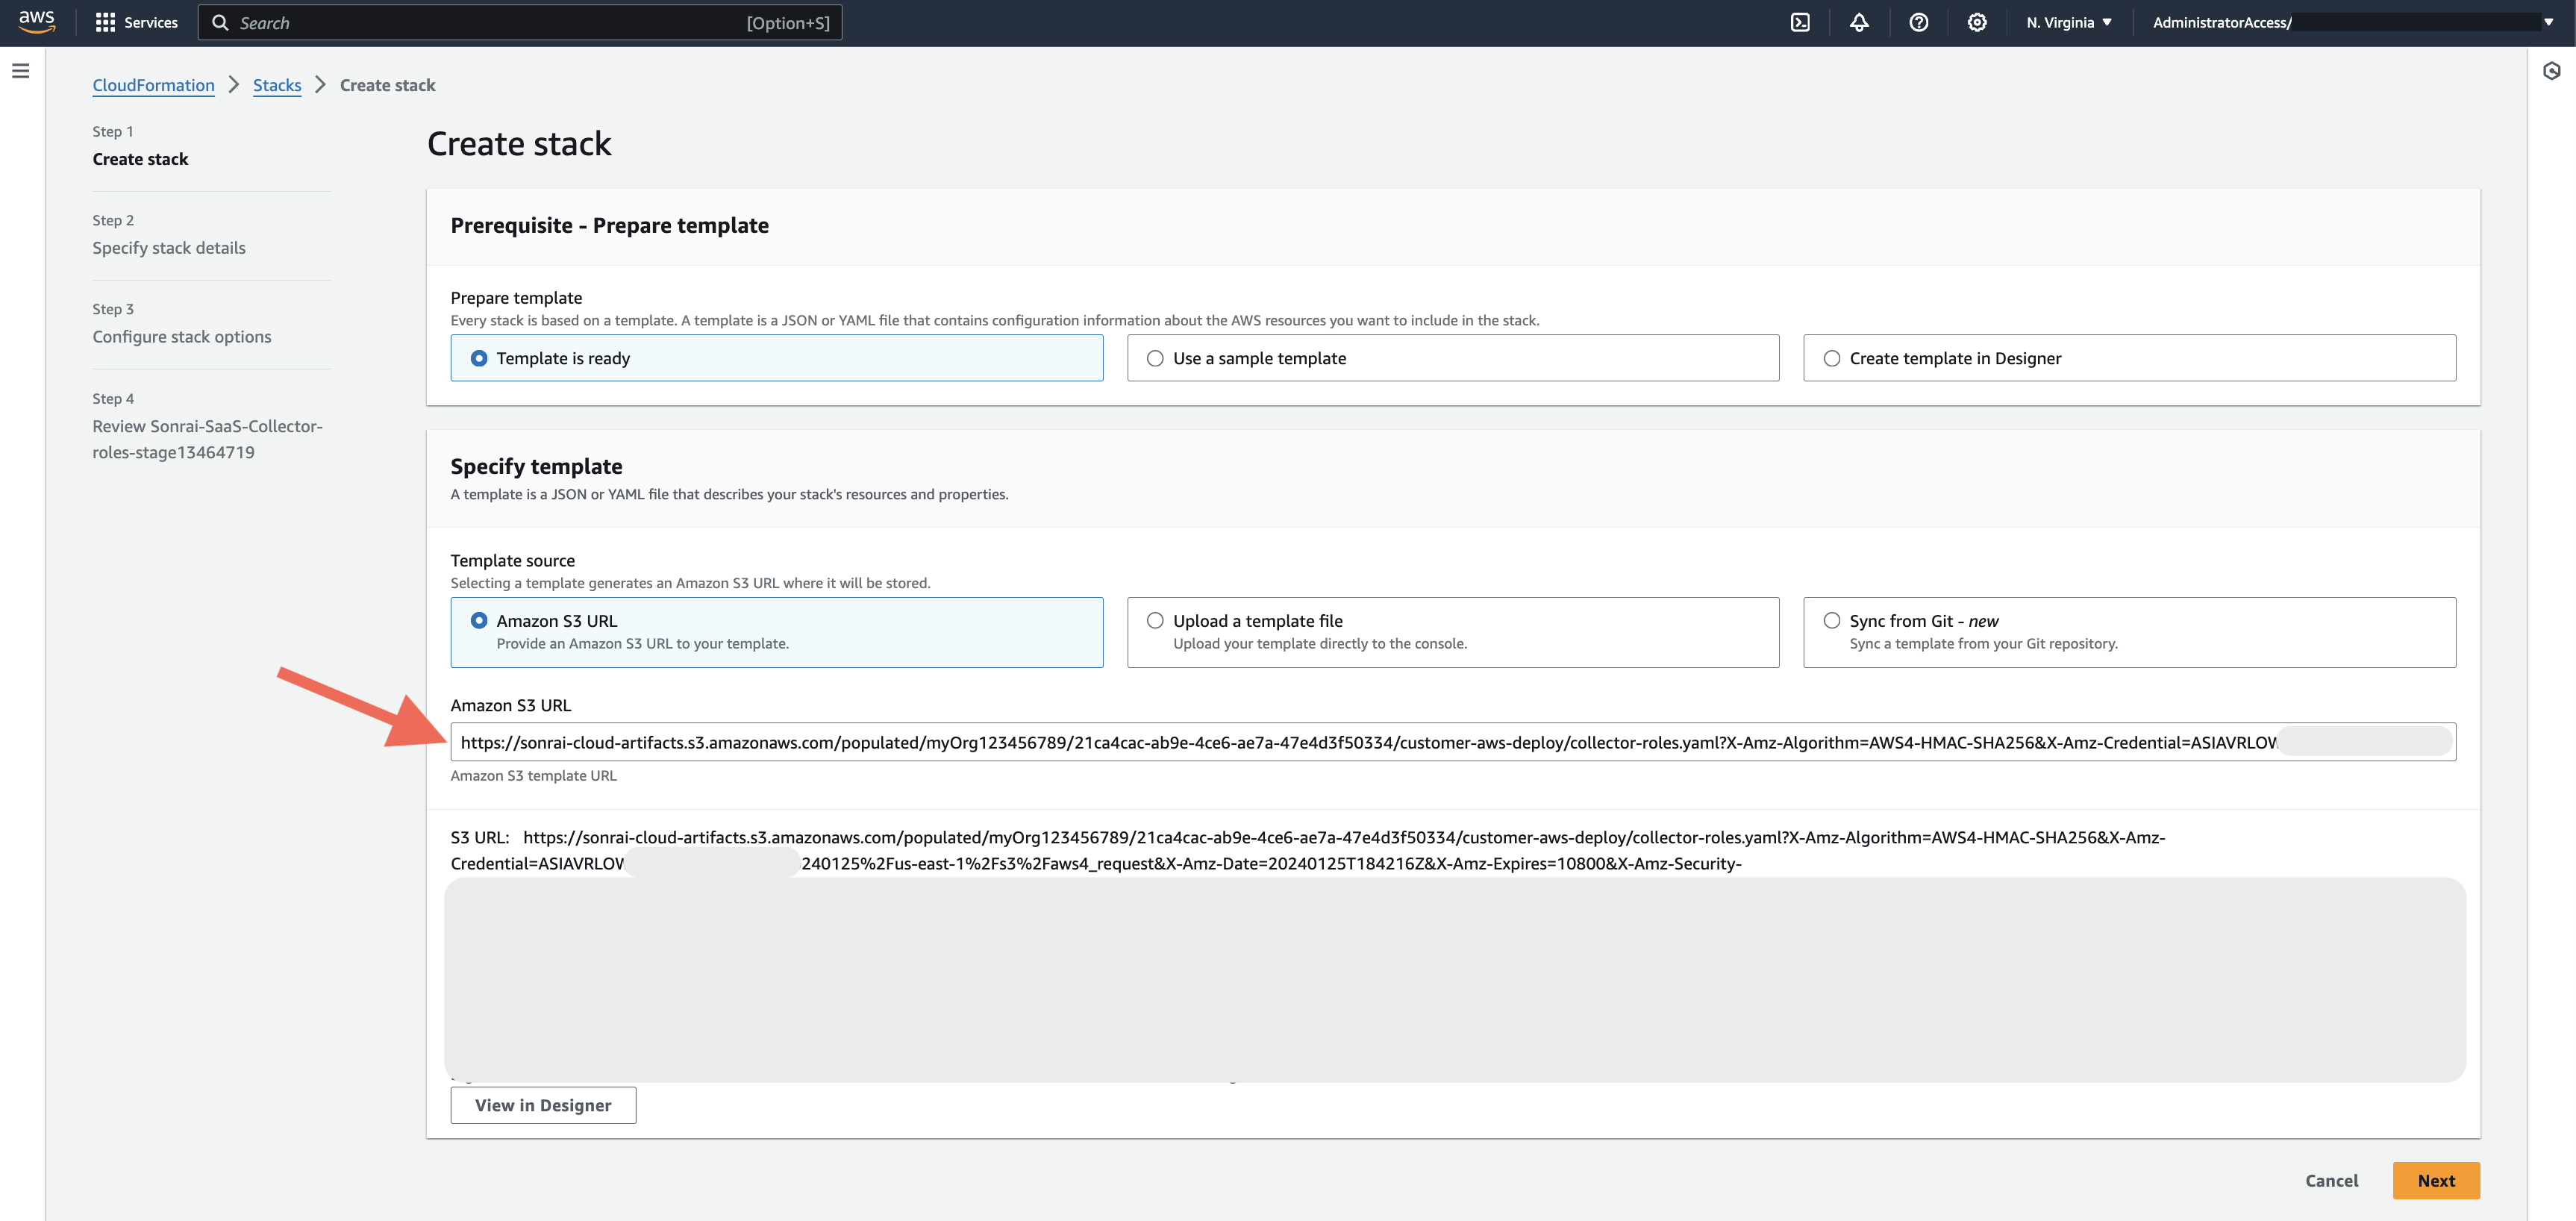The image size is (2576, 1221).
Task: Select Use a sample template option
Action: [x=1452, y=358]
